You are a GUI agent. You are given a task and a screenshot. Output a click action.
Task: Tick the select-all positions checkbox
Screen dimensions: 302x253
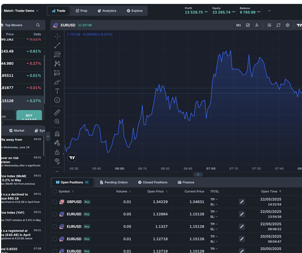pos(55,191)
